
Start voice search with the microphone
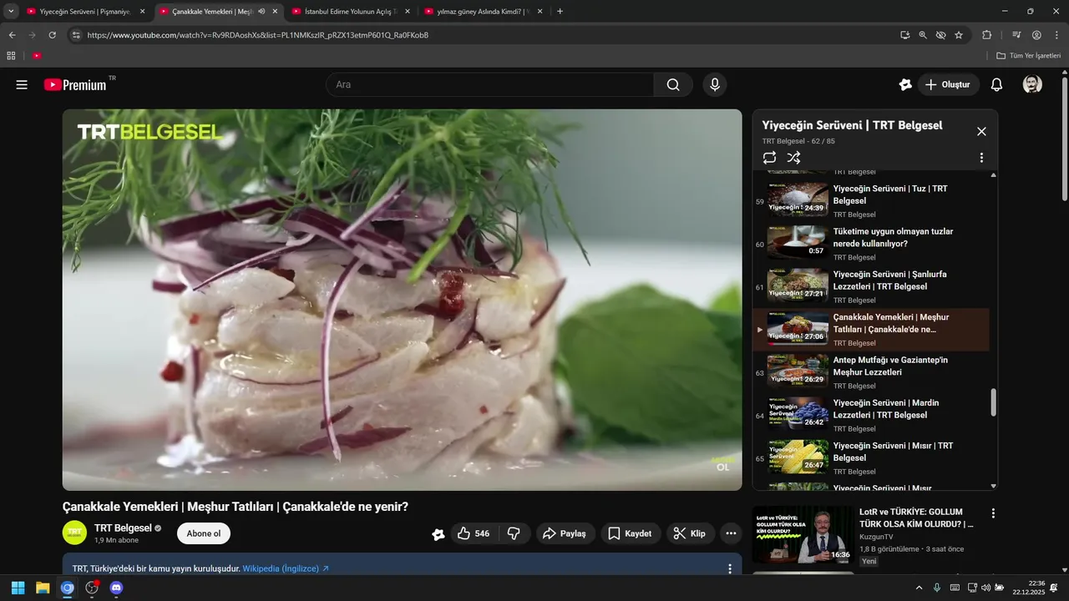pos(714,84)
